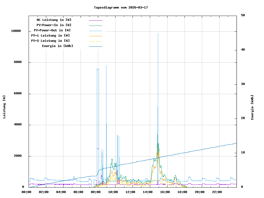Click the light blue PV-Power-Out legend line
The image size is (264, 198).
[x=95, y=31]
